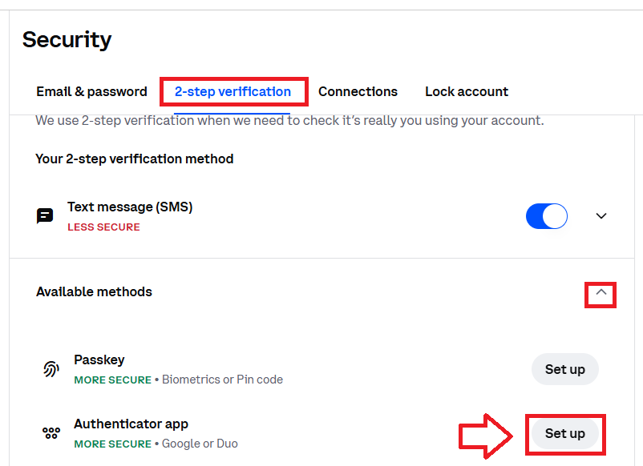
Task: Click the red arrow pointing to Set up
Action: click(487, 435)
